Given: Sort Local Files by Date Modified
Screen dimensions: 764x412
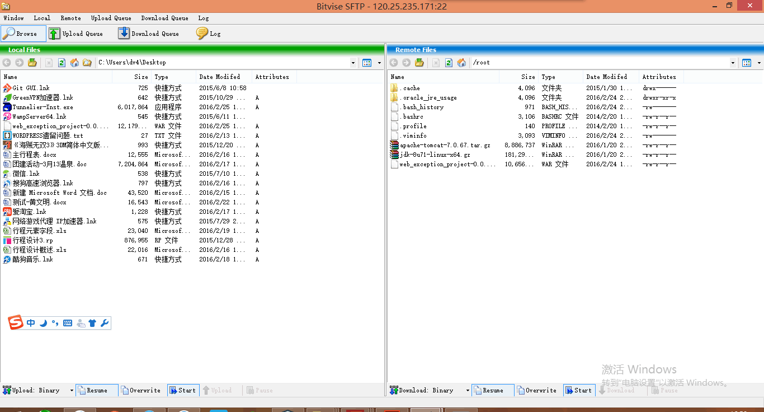Looking at the screenshot, I should (x=224, y=77).
